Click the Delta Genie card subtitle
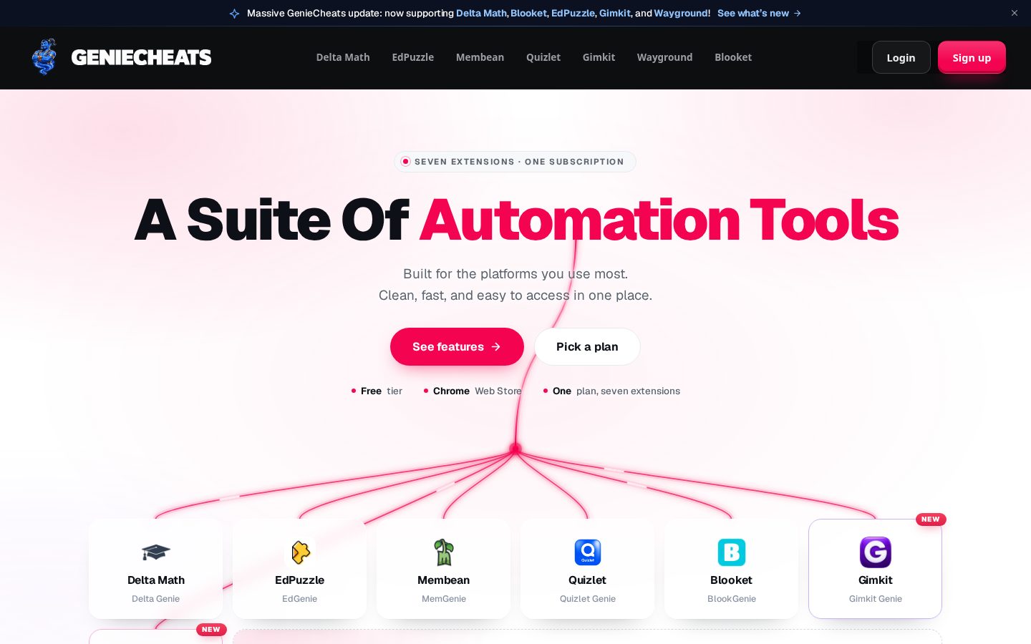The width and height of the screenshot is (1031, 644). [x=155, y=599]
